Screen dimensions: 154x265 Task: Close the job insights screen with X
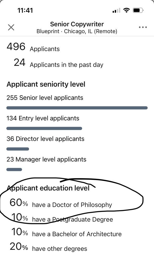[11, 27]
